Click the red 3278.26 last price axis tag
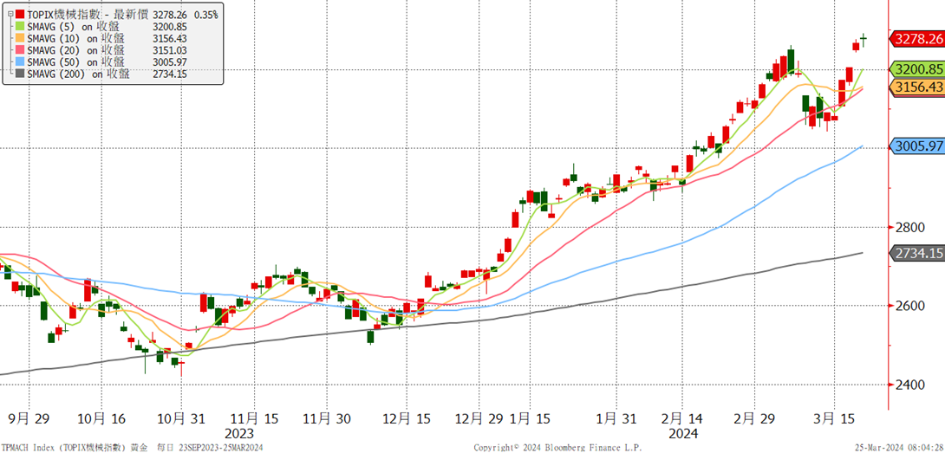This screenshot has height=453, width=945. click(916, 39)
